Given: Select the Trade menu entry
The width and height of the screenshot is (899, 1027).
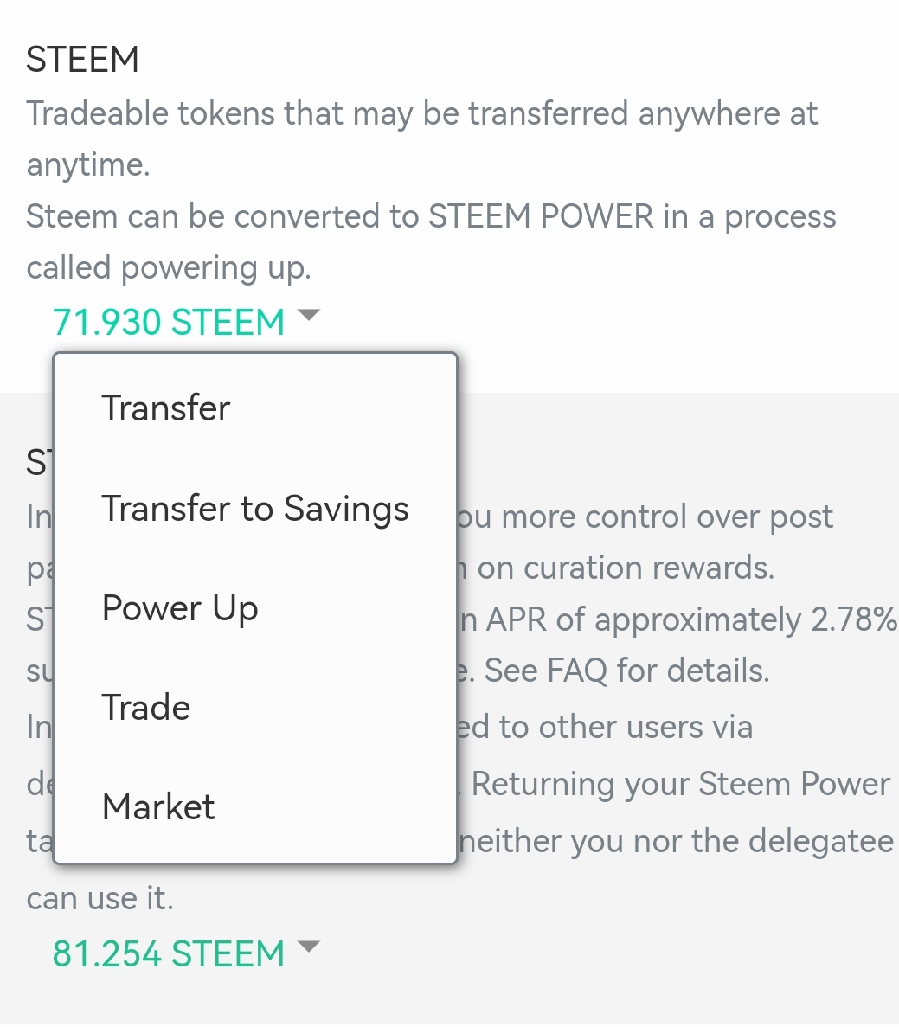Looking at the screenshot, I should click(x=146, y=708).
